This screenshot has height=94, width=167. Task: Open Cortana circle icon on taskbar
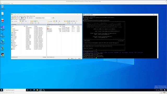pos(27,90)
